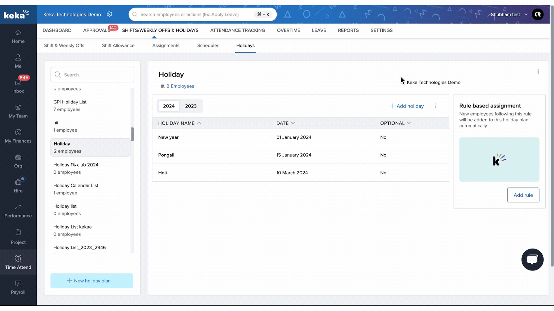Select the Assignments tab
The height and width of the screenshot is (311, 554).
coord(166,45)
